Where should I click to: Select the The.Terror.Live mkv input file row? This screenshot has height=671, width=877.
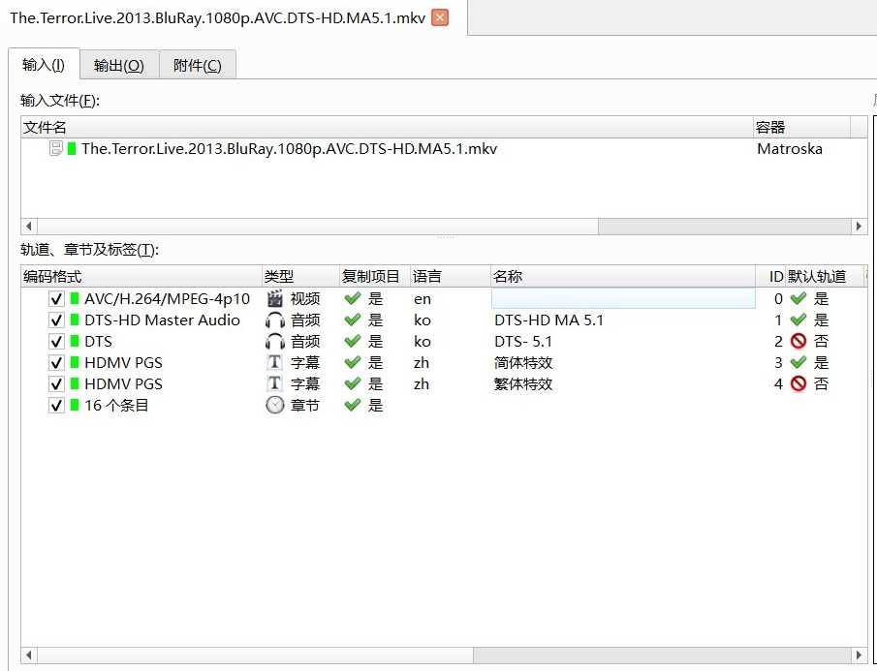[x=444, y=148]
